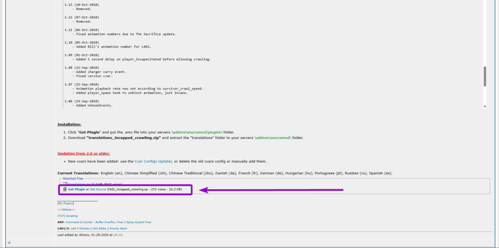Screen dimensions: 499x248
Task: Click the 'Installation:' heading
Action: click(x=69, y=124)
